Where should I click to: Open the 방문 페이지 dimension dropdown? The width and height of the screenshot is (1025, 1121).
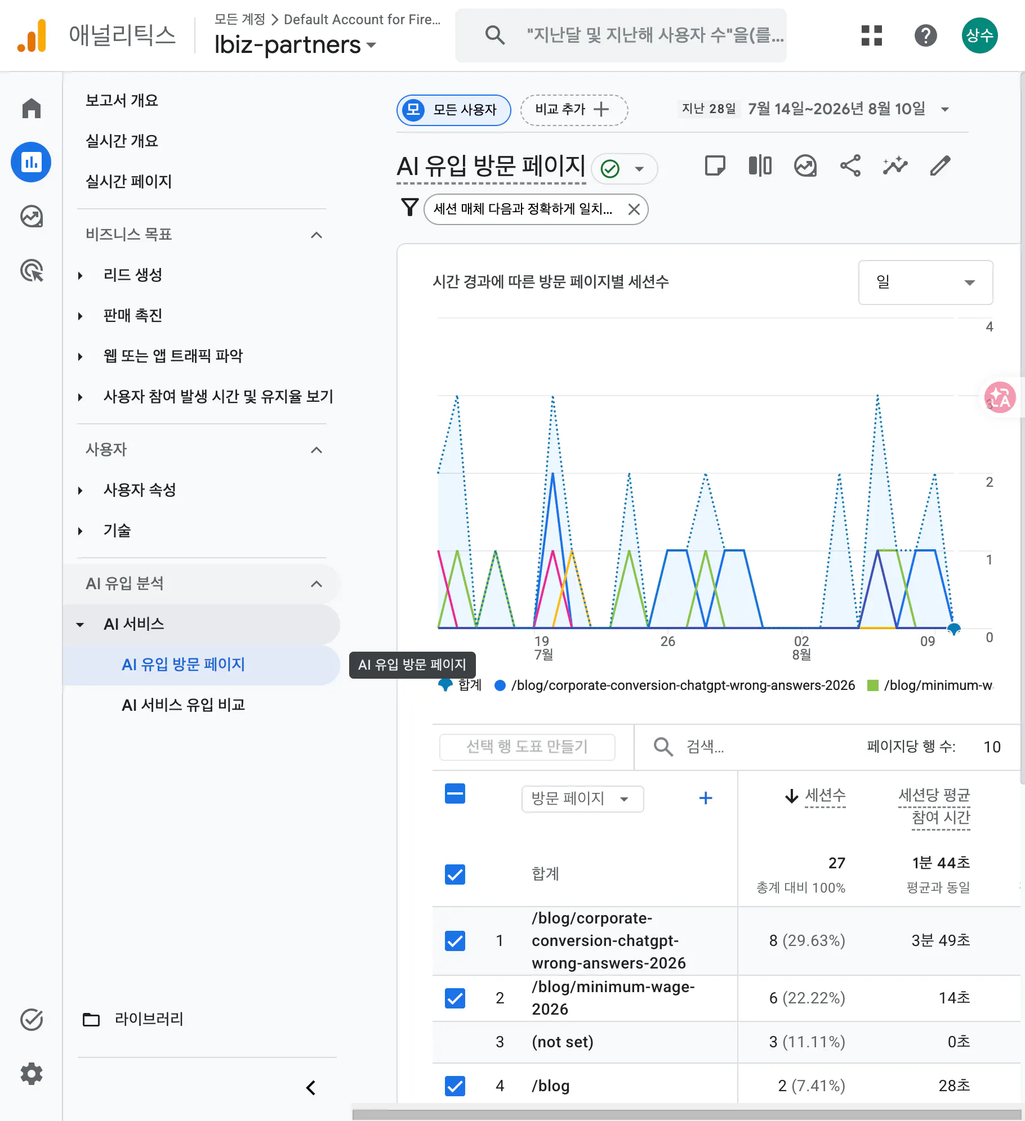click(582, 799)
